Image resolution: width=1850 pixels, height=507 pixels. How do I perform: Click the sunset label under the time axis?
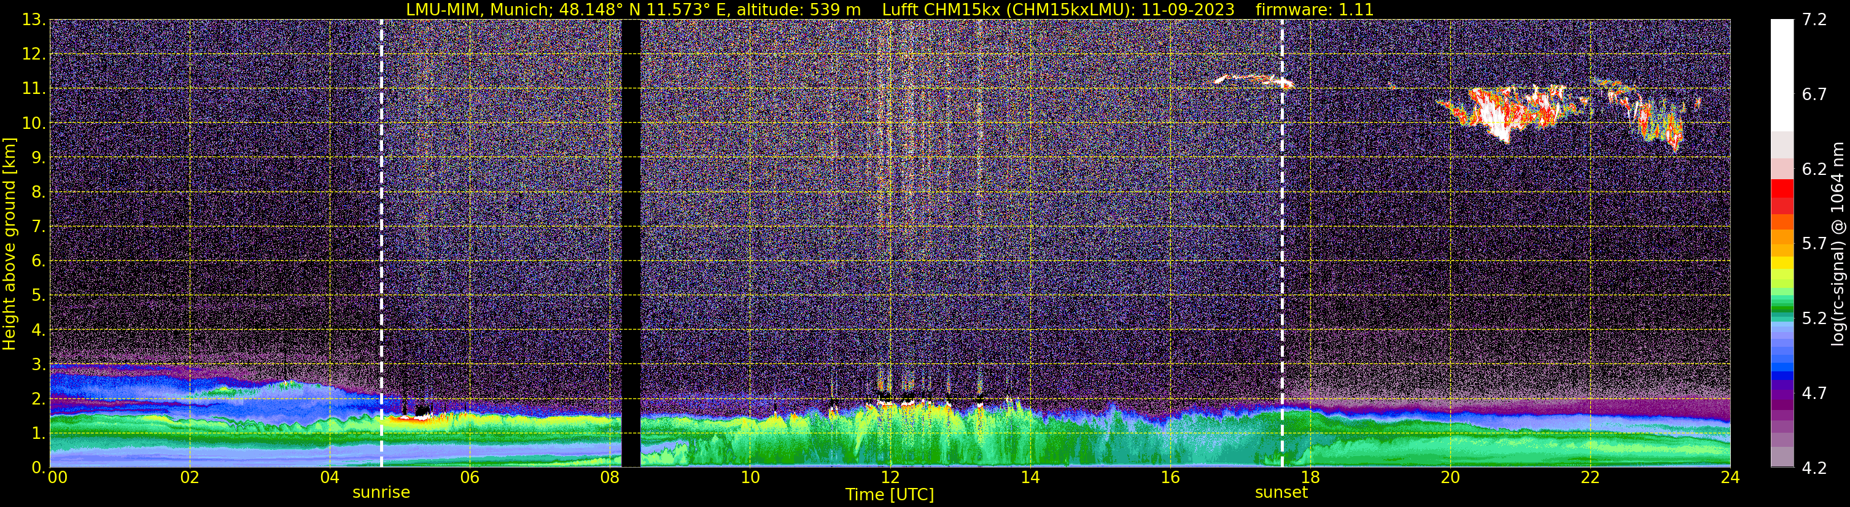pyautogui.click(x=1281, y=493)
